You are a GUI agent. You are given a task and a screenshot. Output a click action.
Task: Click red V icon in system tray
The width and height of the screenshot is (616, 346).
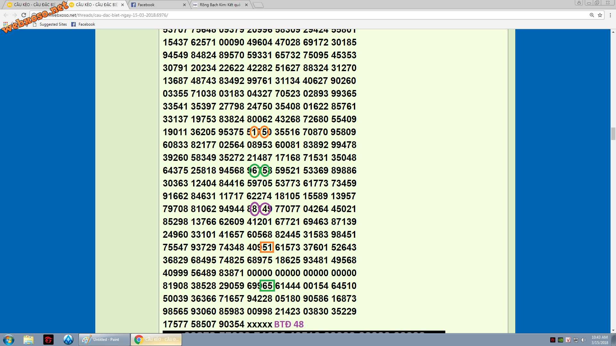click(x=568, y=340)
